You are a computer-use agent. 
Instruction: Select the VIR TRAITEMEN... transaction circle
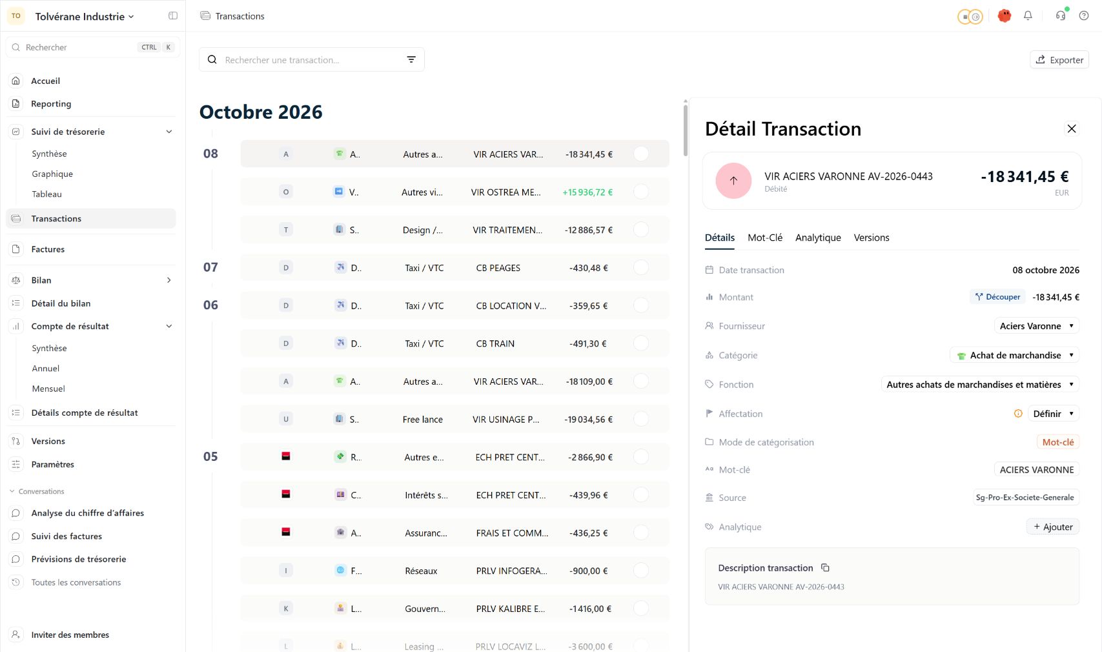[x=641, y=230]
